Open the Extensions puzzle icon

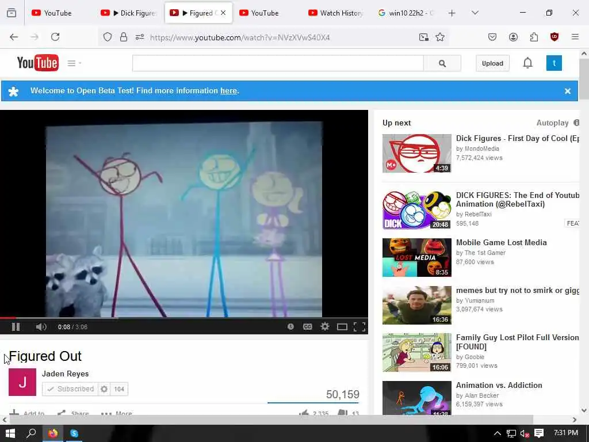coord(534,37)
